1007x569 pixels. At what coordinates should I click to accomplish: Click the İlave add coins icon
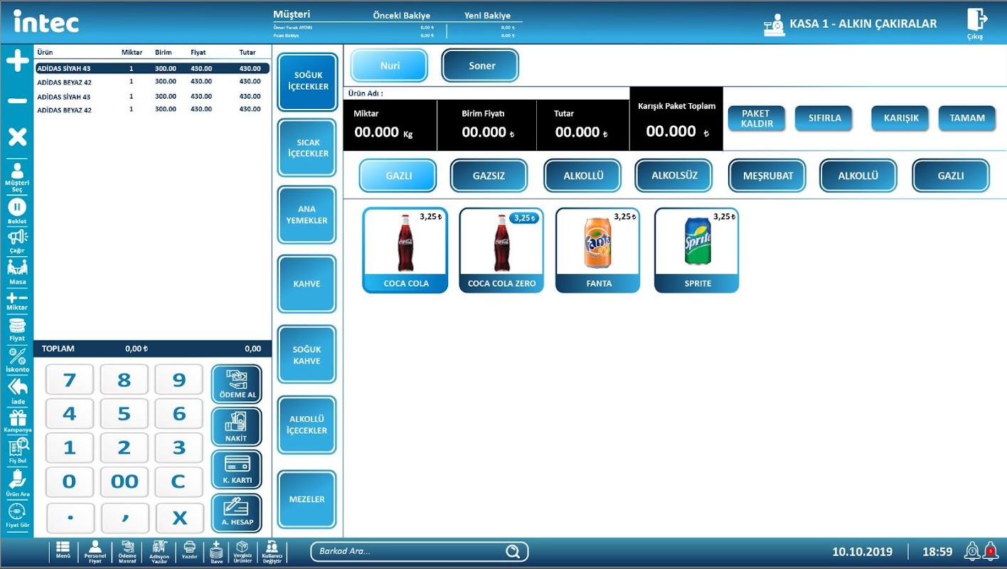pos(216,552)
